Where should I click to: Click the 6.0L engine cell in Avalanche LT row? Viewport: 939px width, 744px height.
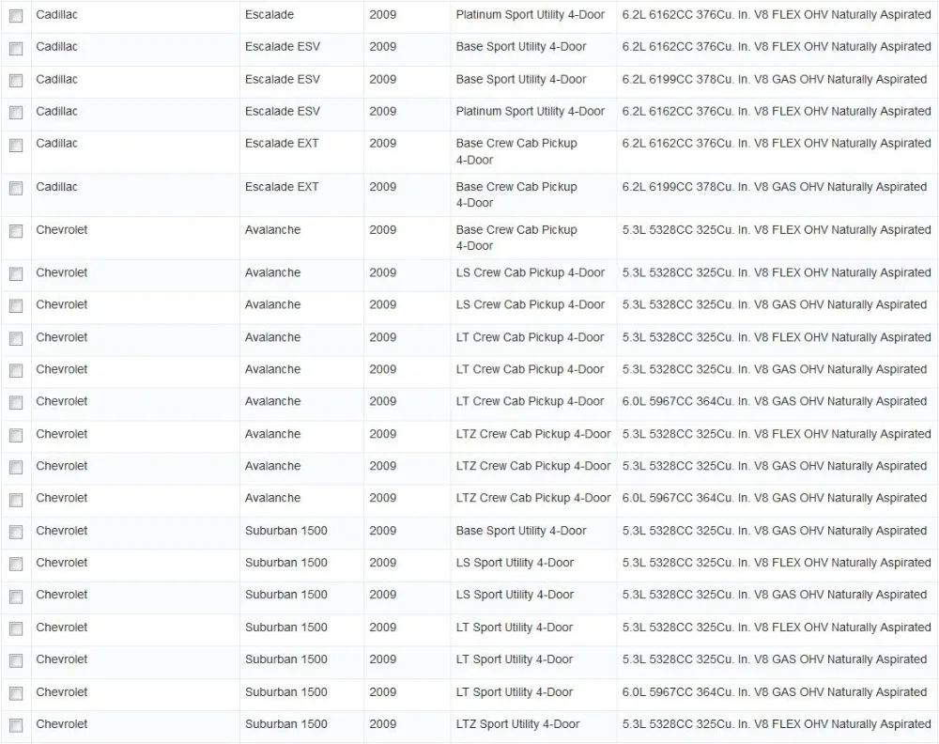click(775, 401)
